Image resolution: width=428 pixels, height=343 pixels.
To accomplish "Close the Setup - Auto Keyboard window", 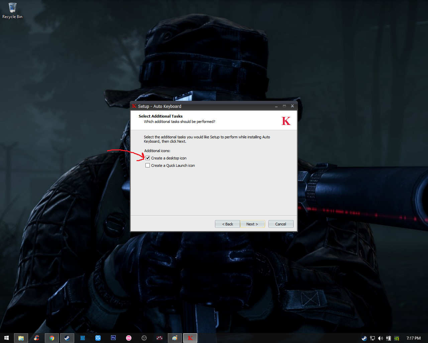I will 292,106.
